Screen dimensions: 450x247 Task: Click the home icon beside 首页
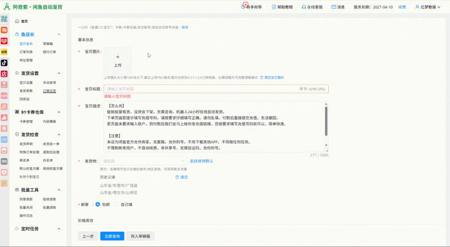click(x=17, y=21)
